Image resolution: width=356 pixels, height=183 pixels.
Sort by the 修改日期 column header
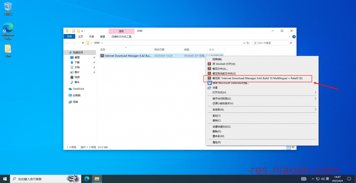click(168, 49)
